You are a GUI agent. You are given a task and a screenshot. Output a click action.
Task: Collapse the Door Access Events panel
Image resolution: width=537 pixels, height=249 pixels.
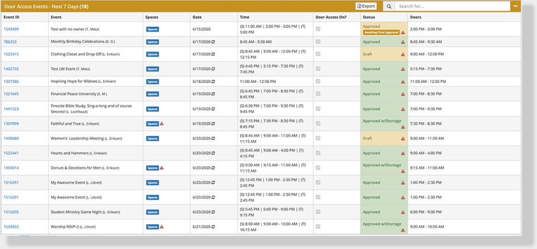(515, 6)
